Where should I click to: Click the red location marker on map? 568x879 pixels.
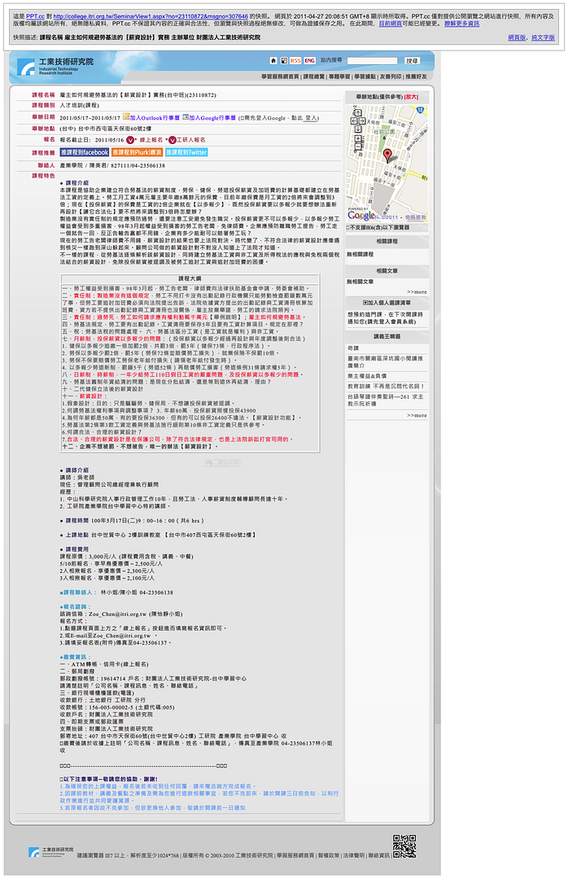tap(387, 155)
